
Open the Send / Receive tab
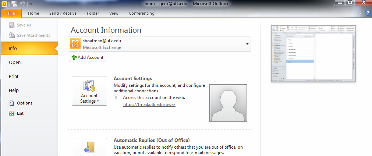tap(63, 13)
